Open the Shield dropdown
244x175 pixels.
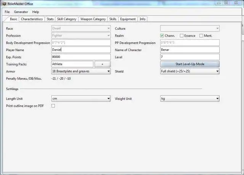point(190,71)
